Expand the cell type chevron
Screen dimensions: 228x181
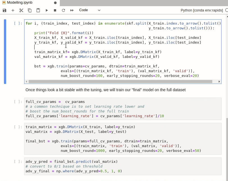tap(99, 10)
